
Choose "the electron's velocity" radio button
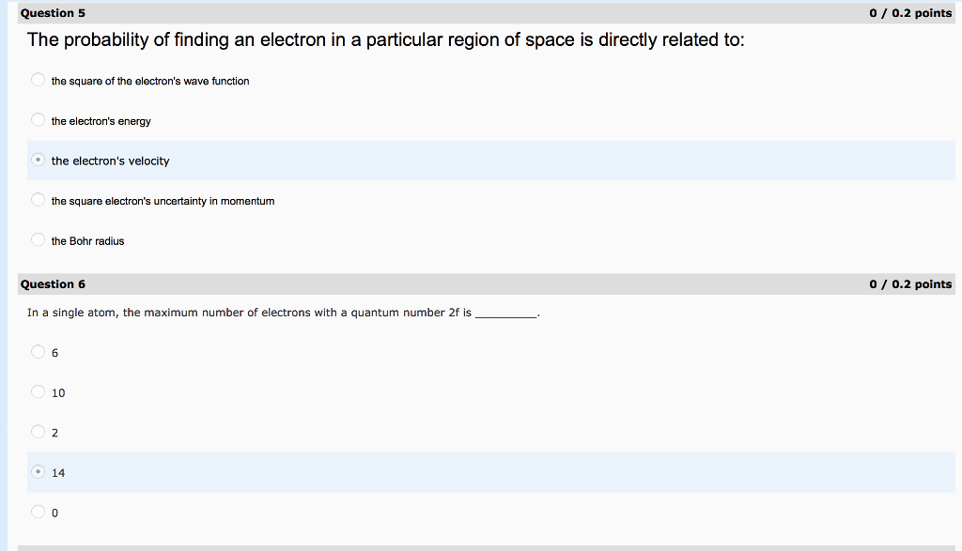[x=38, y=160]
